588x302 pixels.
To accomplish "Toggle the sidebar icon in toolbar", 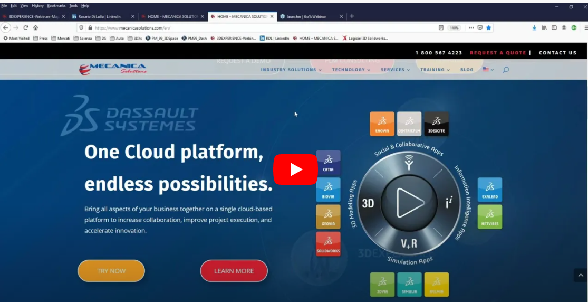I will (554, 28).
